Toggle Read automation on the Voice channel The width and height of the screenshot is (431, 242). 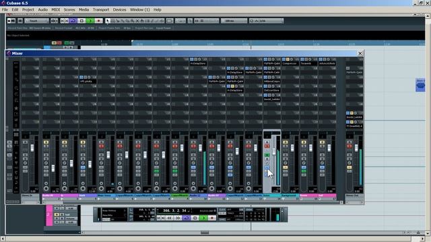click(x=267, y=155)
